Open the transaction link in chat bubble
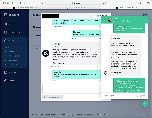 (x=129, y=28)
